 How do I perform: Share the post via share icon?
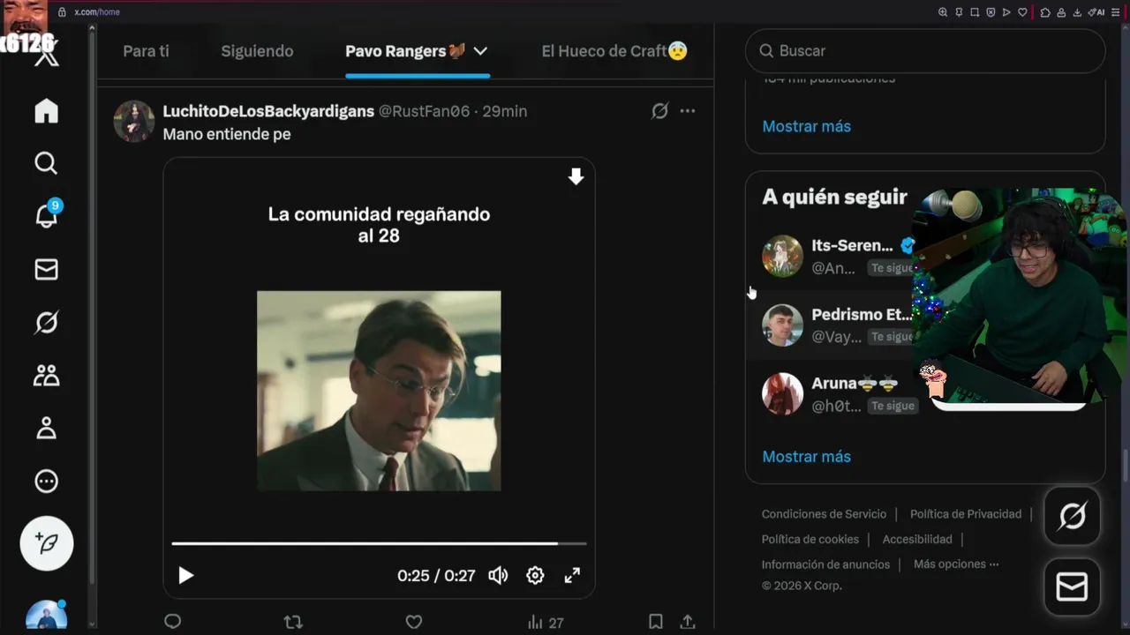coord(688,622)
